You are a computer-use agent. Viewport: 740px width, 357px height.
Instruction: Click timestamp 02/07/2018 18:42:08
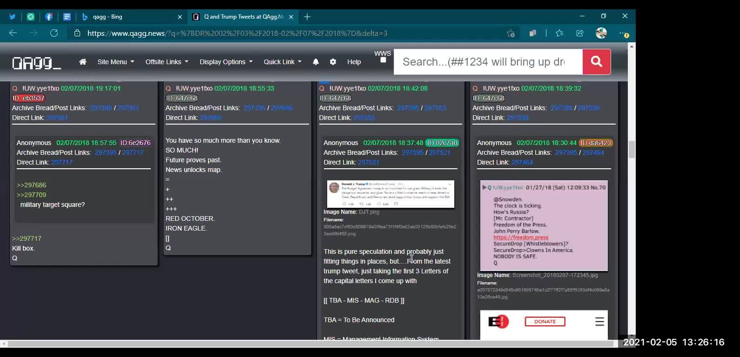(x=397, y=88)
